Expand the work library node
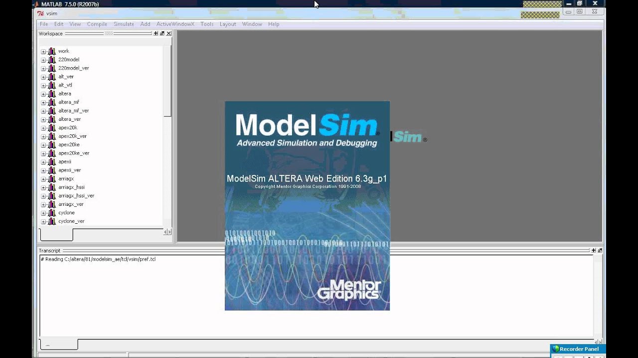The width and height of the screenshot is (638, 358). pos(43,51)
